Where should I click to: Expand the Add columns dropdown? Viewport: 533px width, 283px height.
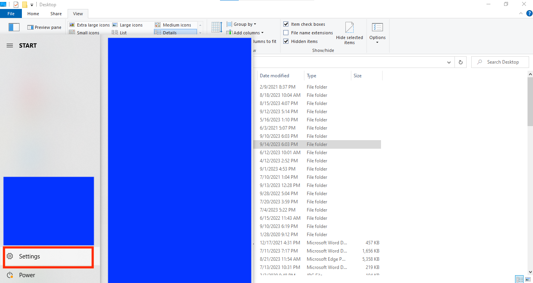click(245, 32)
